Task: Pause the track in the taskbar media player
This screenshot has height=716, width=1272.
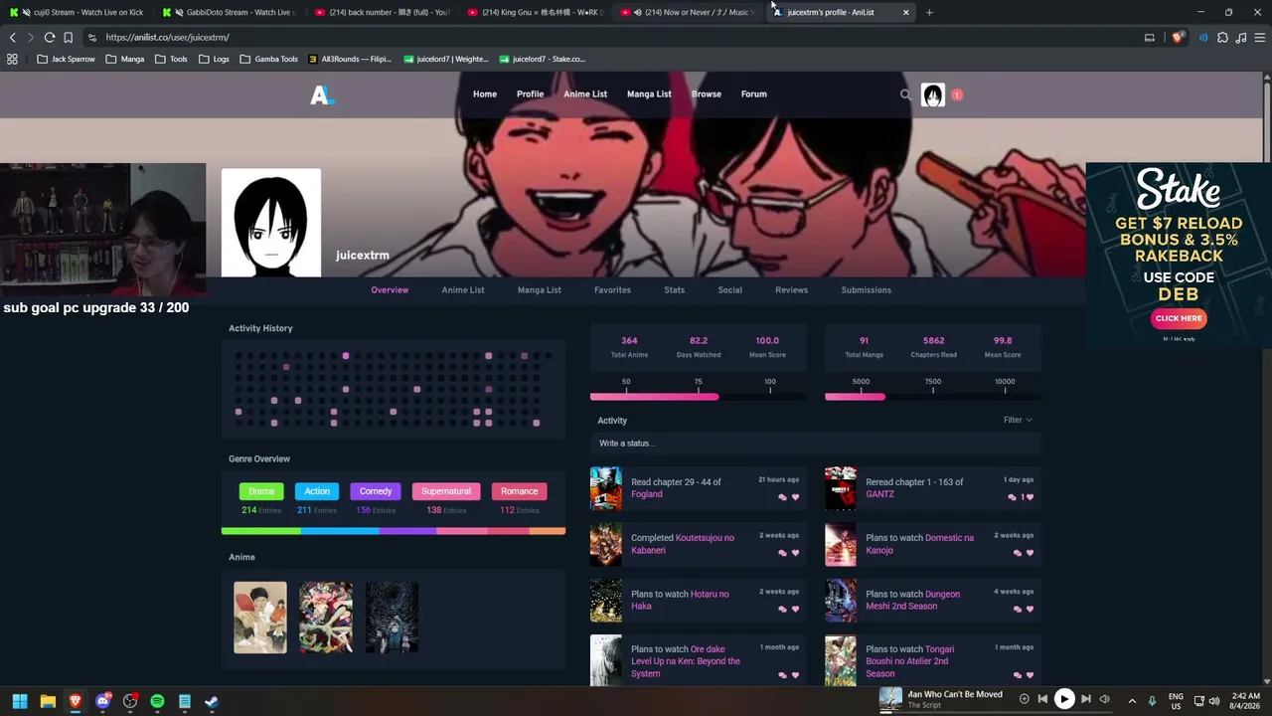Action: 1063,699
